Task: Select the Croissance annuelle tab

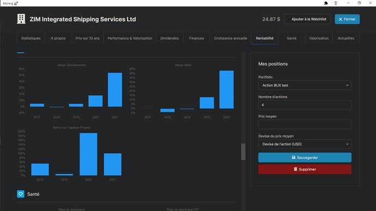Action: pyautogui.click(x=231, y=38)
